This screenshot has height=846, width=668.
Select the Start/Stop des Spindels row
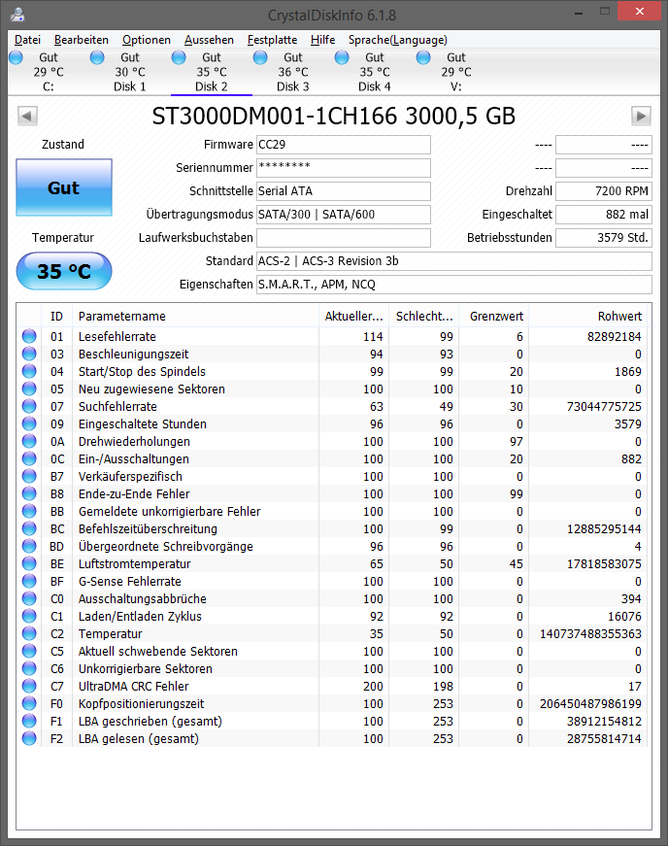(332, 372)
